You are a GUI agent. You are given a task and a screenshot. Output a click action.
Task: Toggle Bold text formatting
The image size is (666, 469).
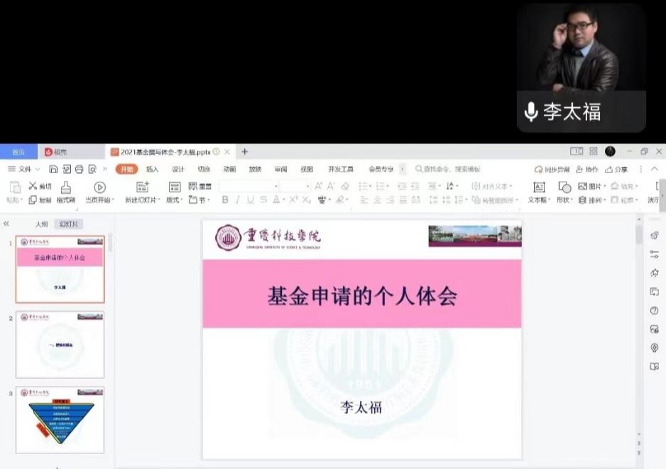(225, 200)
